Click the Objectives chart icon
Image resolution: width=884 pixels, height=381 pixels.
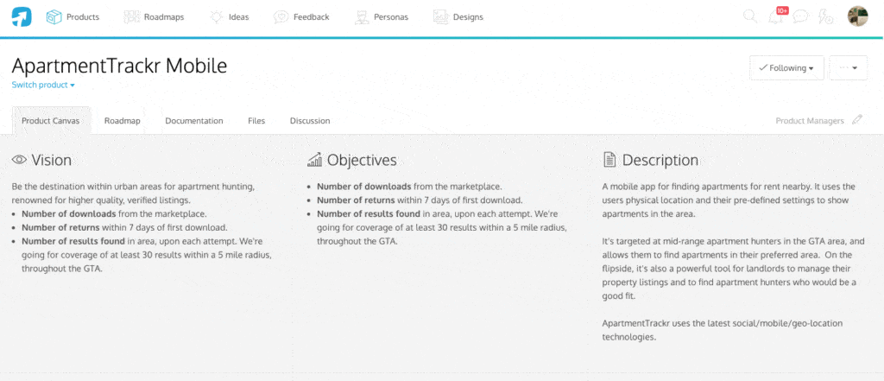[315, 160]
